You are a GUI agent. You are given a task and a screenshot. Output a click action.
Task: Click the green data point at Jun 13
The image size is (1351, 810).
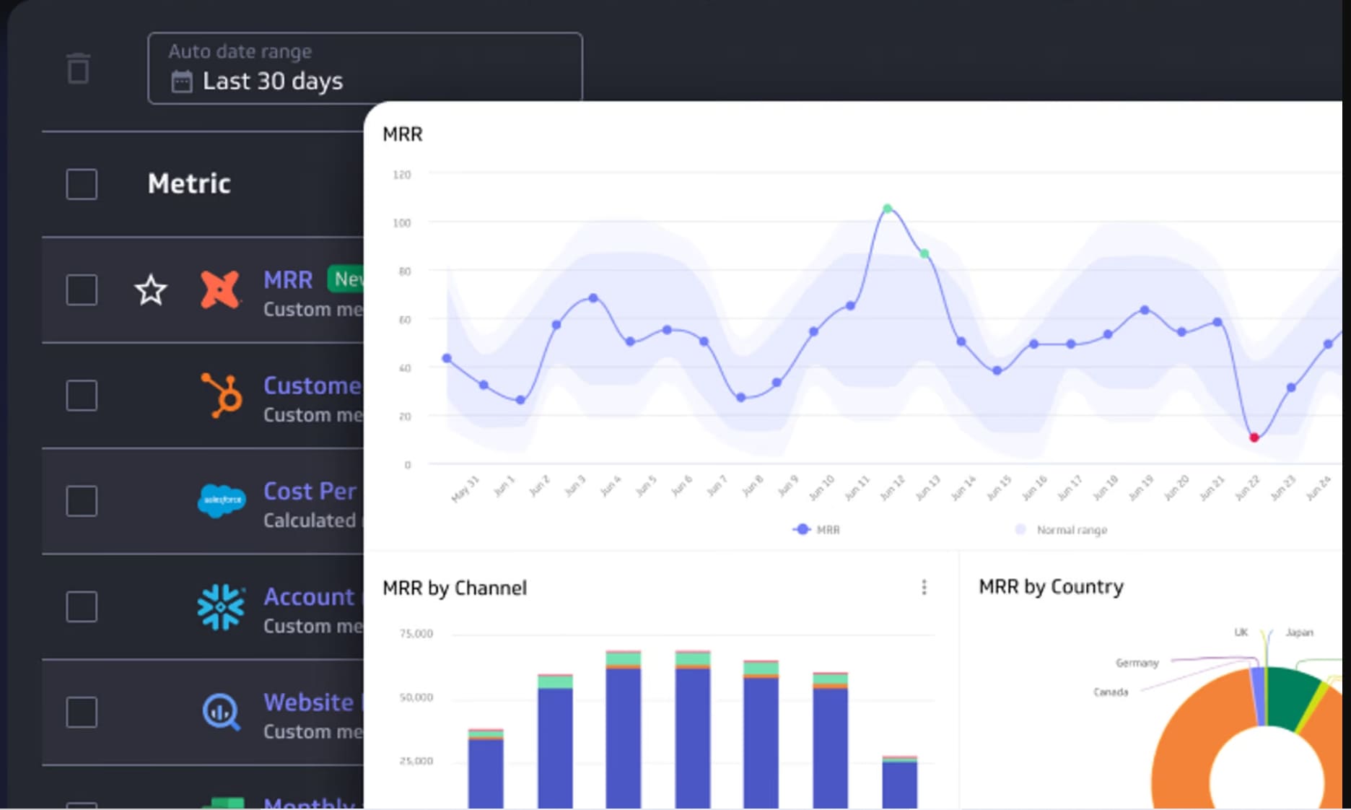coord(924,253)
